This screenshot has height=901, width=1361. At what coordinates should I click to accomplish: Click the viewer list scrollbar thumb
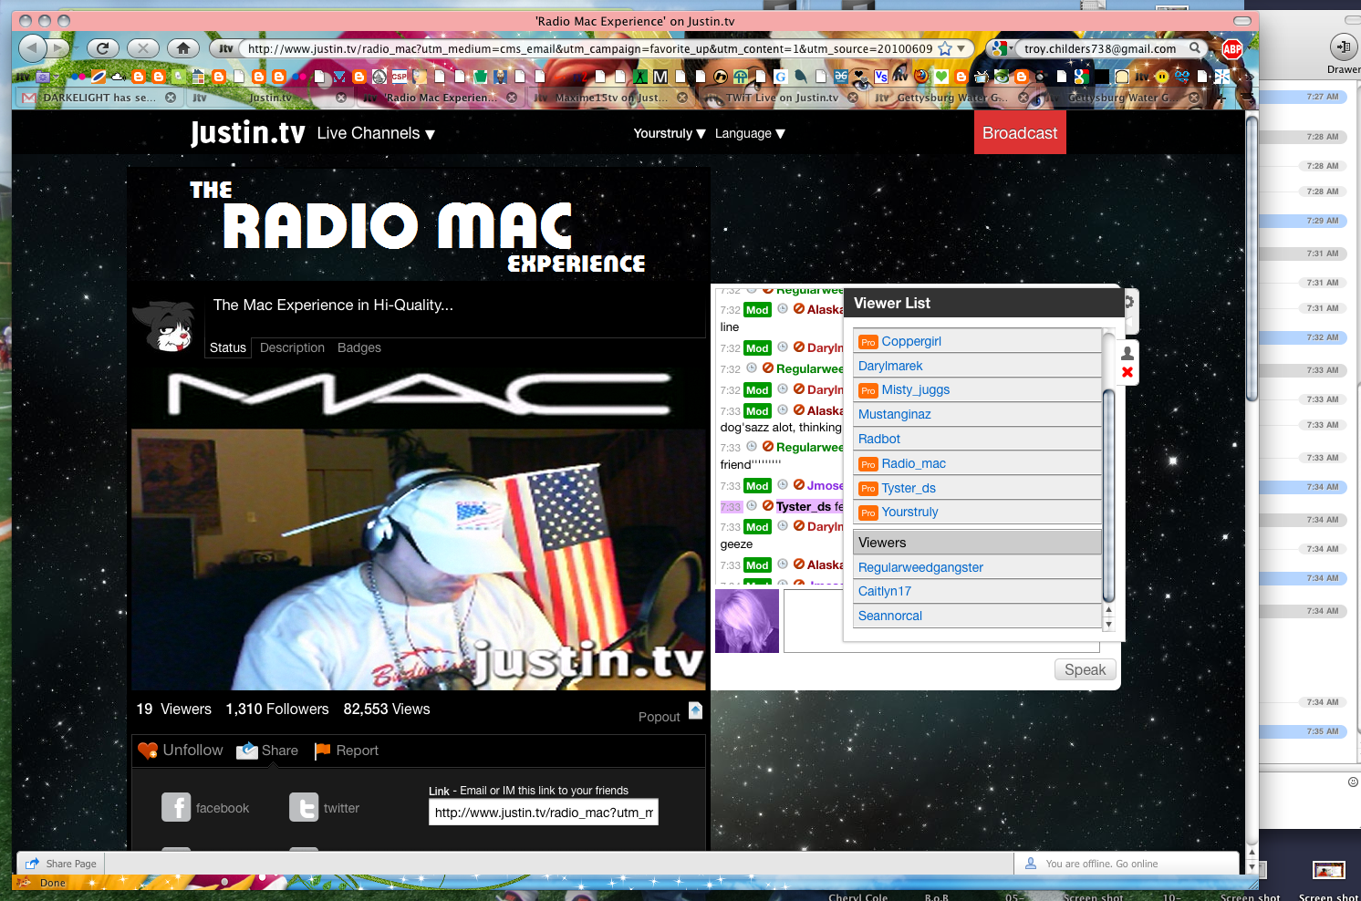tap(1108, 496)
